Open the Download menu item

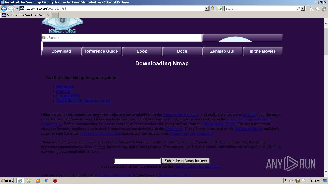[61, 51]
